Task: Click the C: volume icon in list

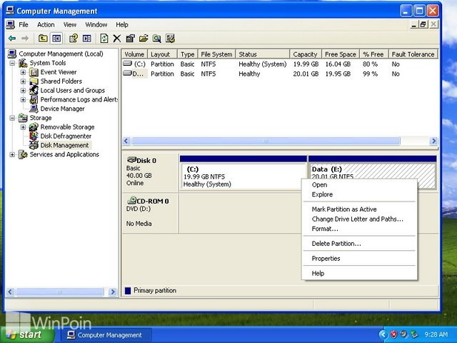Action: (127, 64)
